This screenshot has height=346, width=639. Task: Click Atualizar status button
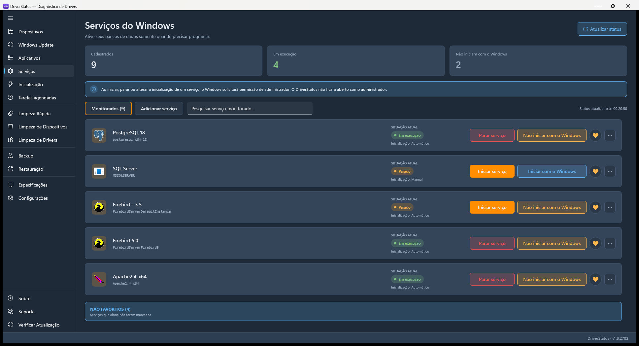point(602,29)
